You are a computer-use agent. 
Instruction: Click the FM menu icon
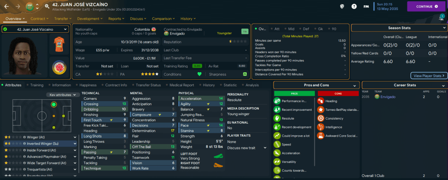pyautogui.click(x=365, y=7)
